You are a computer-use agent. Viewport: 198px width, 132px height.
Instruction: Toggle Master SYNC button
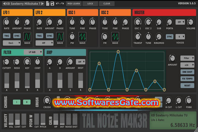pyautogui.click(x=169, y=37)
